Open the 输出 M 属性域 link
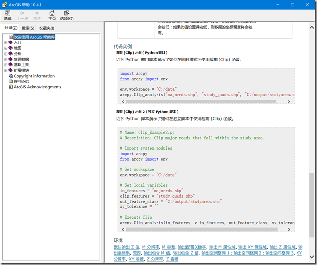The width and height of the screenshot is (317, 265). (x=222, y=247)
